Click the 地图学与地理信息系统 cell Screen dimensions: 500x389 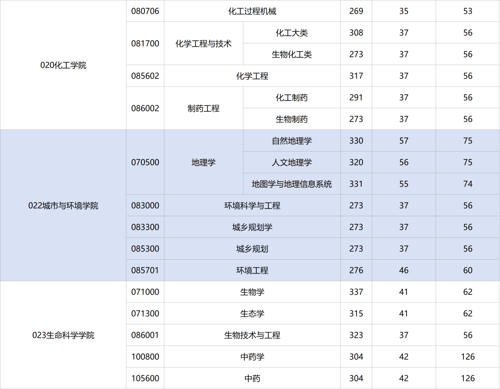point(291,184)
